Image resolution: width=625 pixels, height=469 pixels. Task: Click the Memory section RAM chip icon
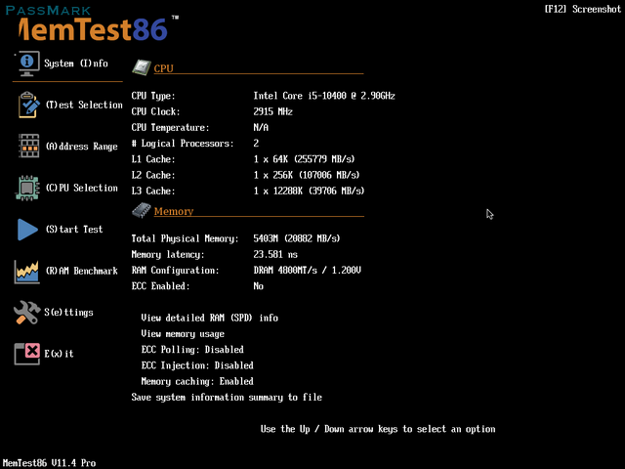141,210
